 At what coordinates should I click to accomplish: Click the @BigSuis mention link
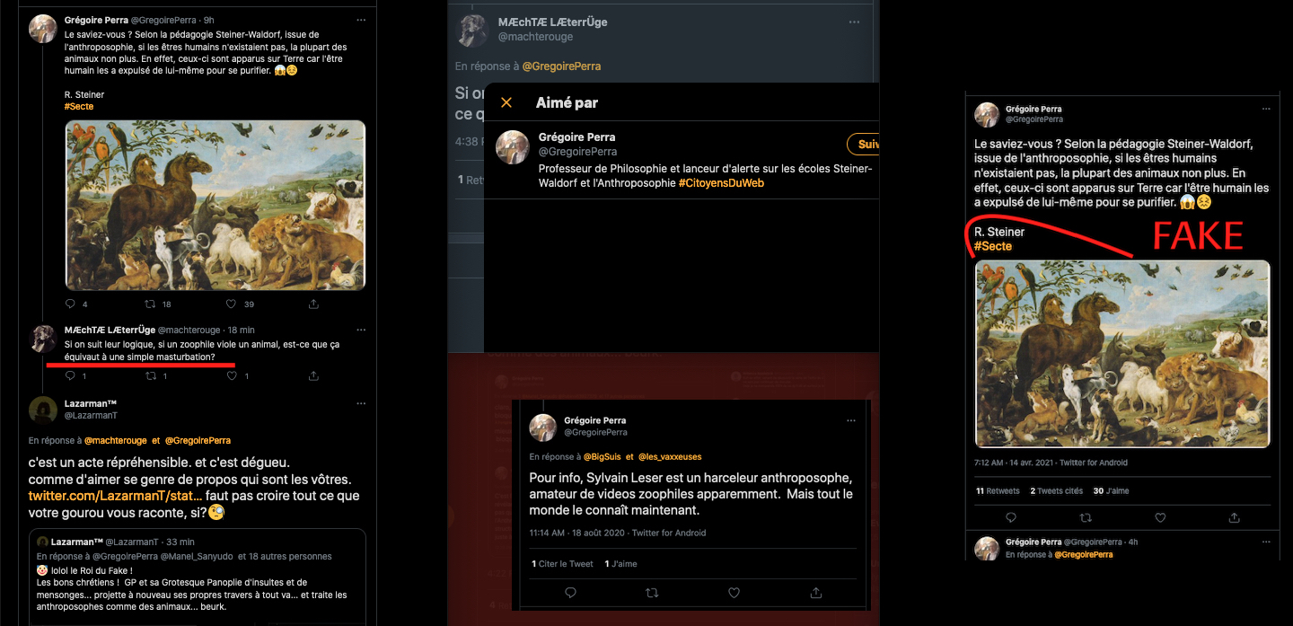[602, 457]
